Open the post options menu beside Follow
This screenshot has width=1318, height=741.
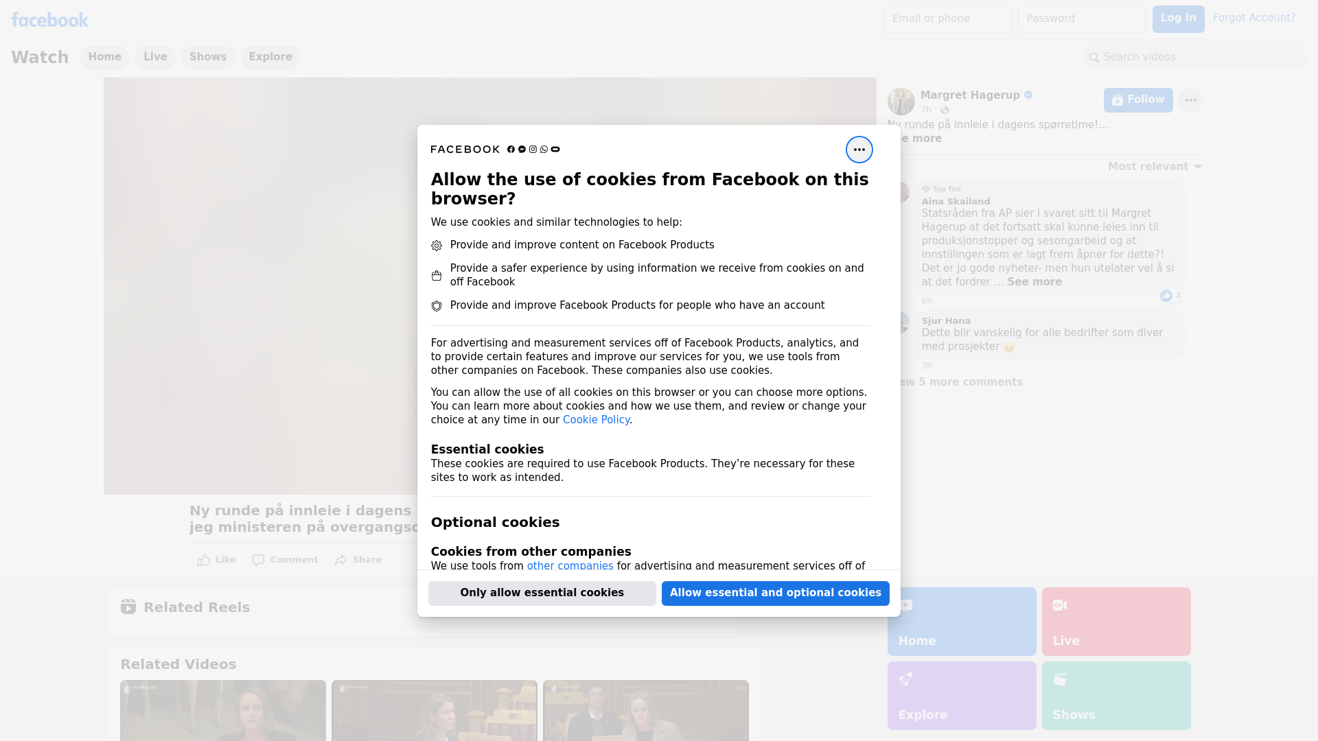click(x=1190, y=100)
